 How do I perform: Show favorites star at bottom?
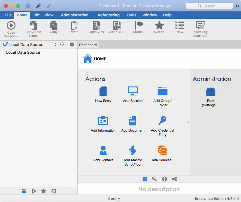(x=44, y=191)
